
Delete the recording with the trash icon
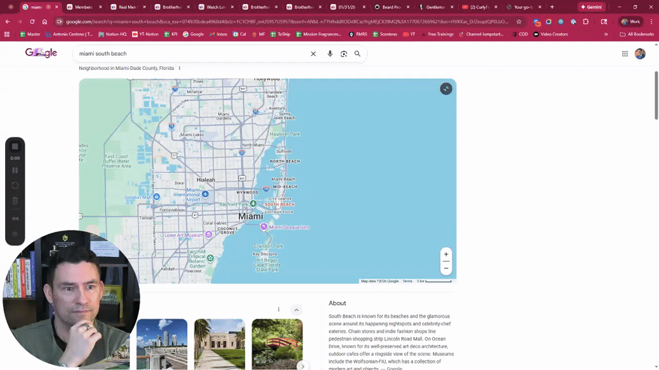pyautogui.click(x=15, y=200)
